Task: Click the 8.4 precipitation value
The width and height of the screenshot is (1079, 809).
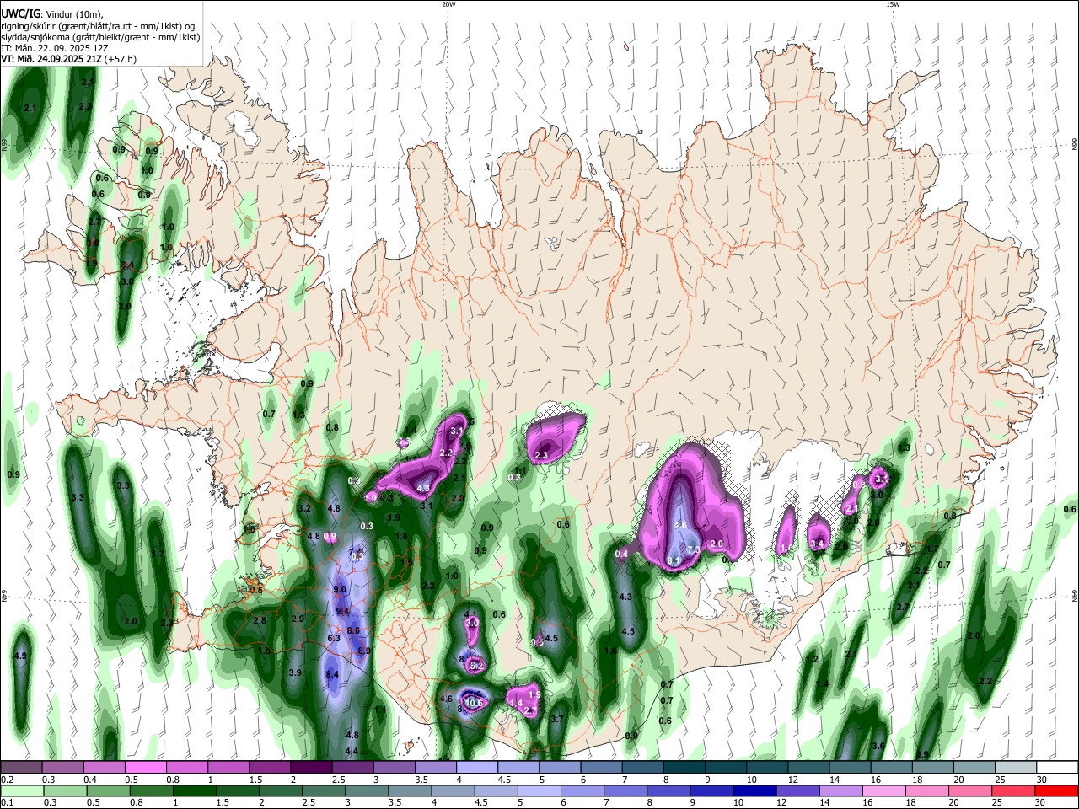Action: click(x=332, y=674)
